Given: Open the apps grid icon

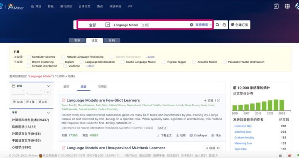Looking at the screenshot, I should point(287,6).
